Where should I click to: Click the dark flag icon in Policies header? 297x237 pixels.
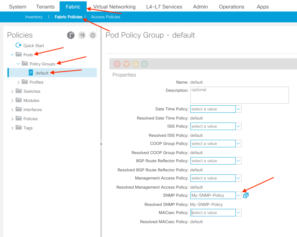(70, 35)
